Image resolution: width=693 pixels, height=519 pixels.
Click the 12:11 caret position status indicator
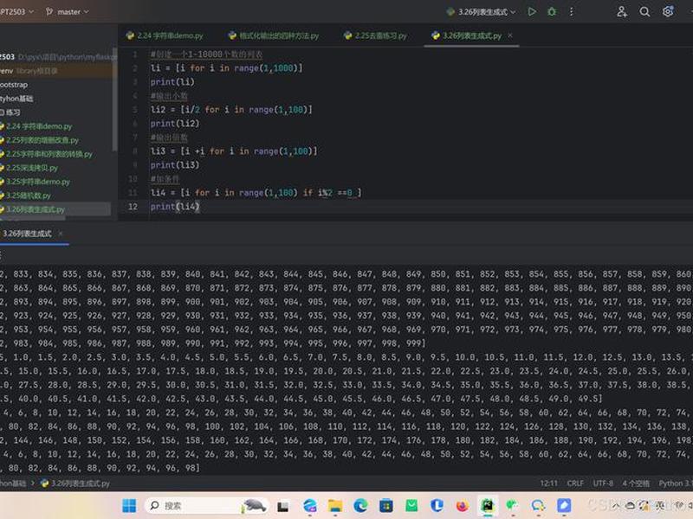pyautogui.click(x=548, y=484)
